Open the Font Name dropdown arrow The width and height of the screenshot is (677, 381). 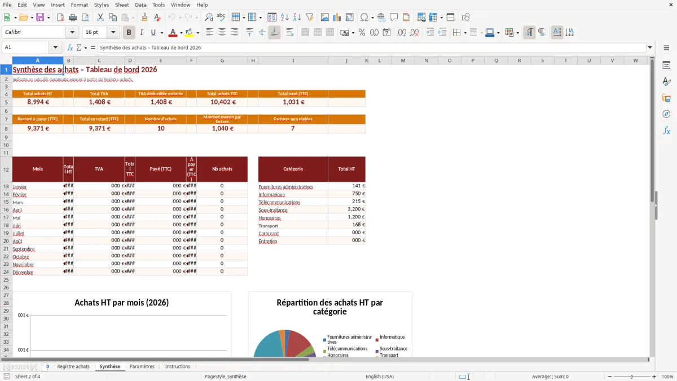coord(72,33)
